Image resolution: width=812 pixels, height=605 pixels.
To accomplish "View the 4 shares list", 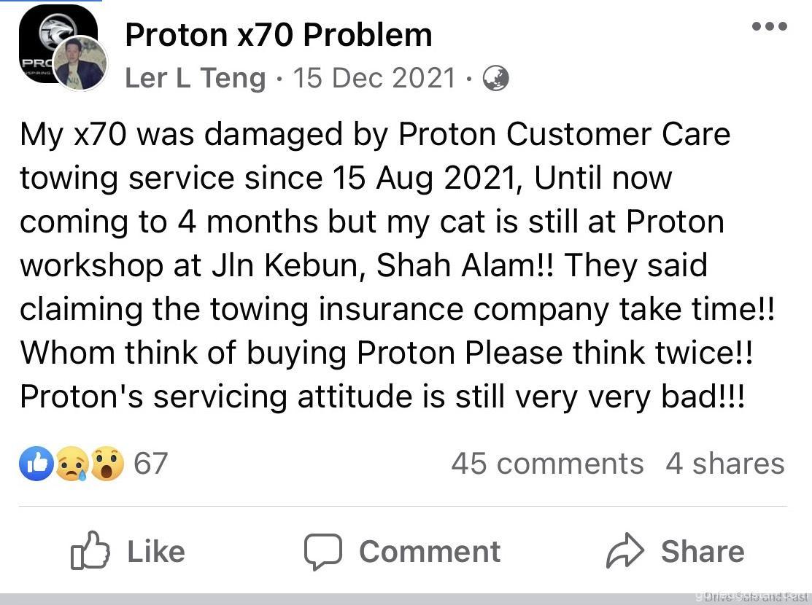I will 724,464.
